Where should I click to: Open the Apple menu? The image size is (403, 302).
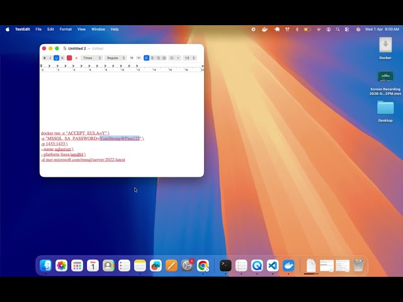(8, 30)
